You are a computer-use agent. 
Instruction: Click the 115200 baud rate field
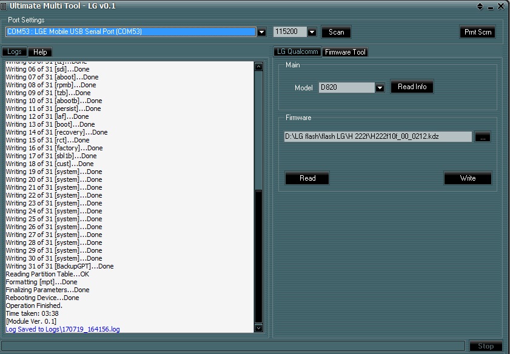tap(290, 32)
